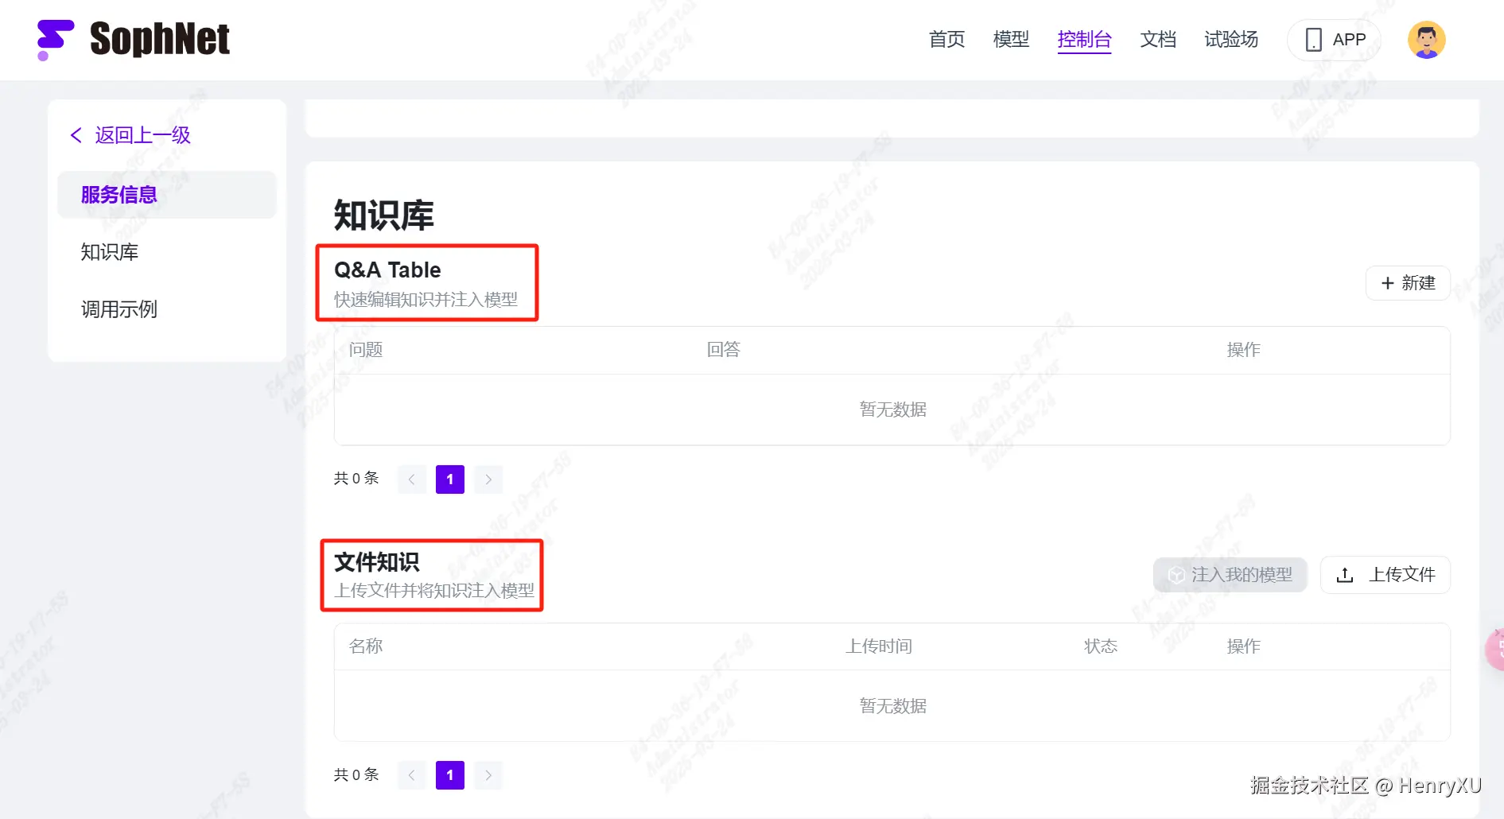Select page 1 in 文件知识 pagination
This screenshot has width=1504, height=819.
[450, 775]
